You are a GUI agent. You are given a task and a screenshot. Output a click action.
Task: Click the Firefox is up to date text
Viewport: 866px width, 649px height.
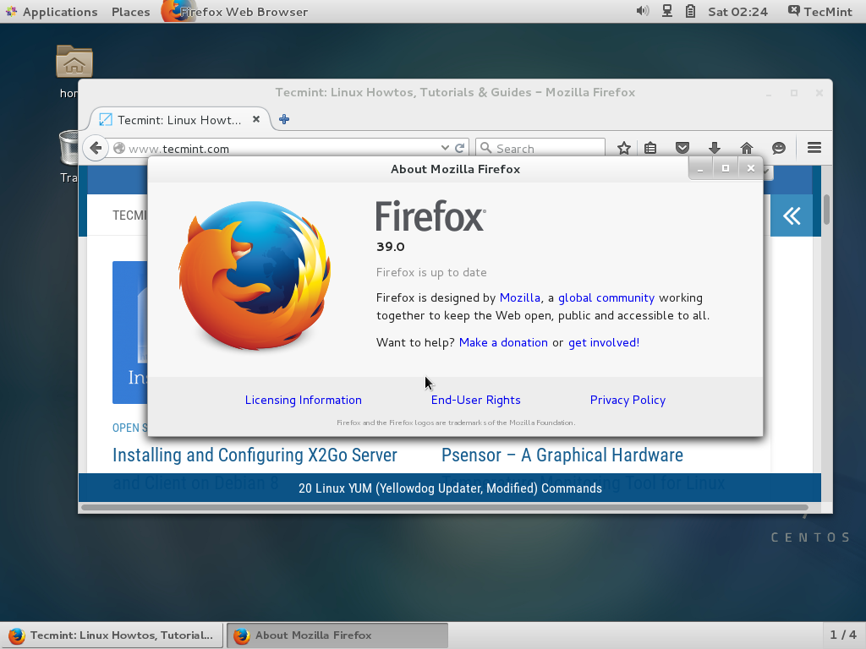431,272
